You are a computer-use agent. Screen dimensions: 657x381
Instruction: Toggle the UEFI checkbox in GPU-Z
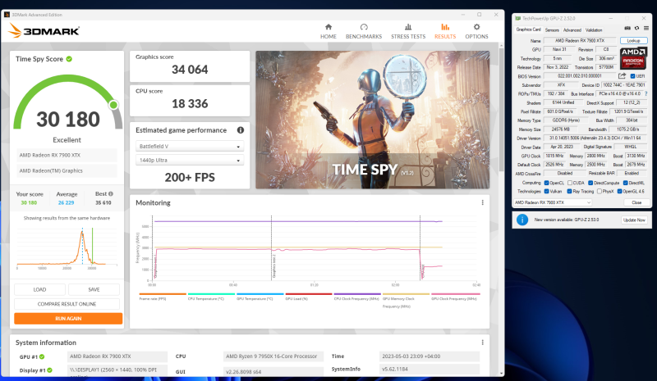click(632, 75)
